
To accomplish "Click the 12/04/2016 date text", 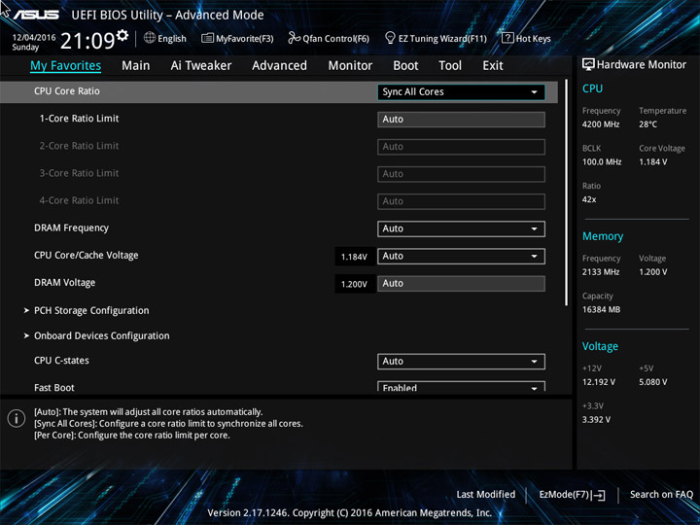I will (34, 38).
